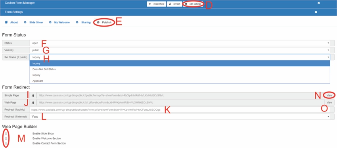Copy the Web Page link icon
Image resolution: width=337 pixels, height=148 pixels.
click(x=33, y=102)
